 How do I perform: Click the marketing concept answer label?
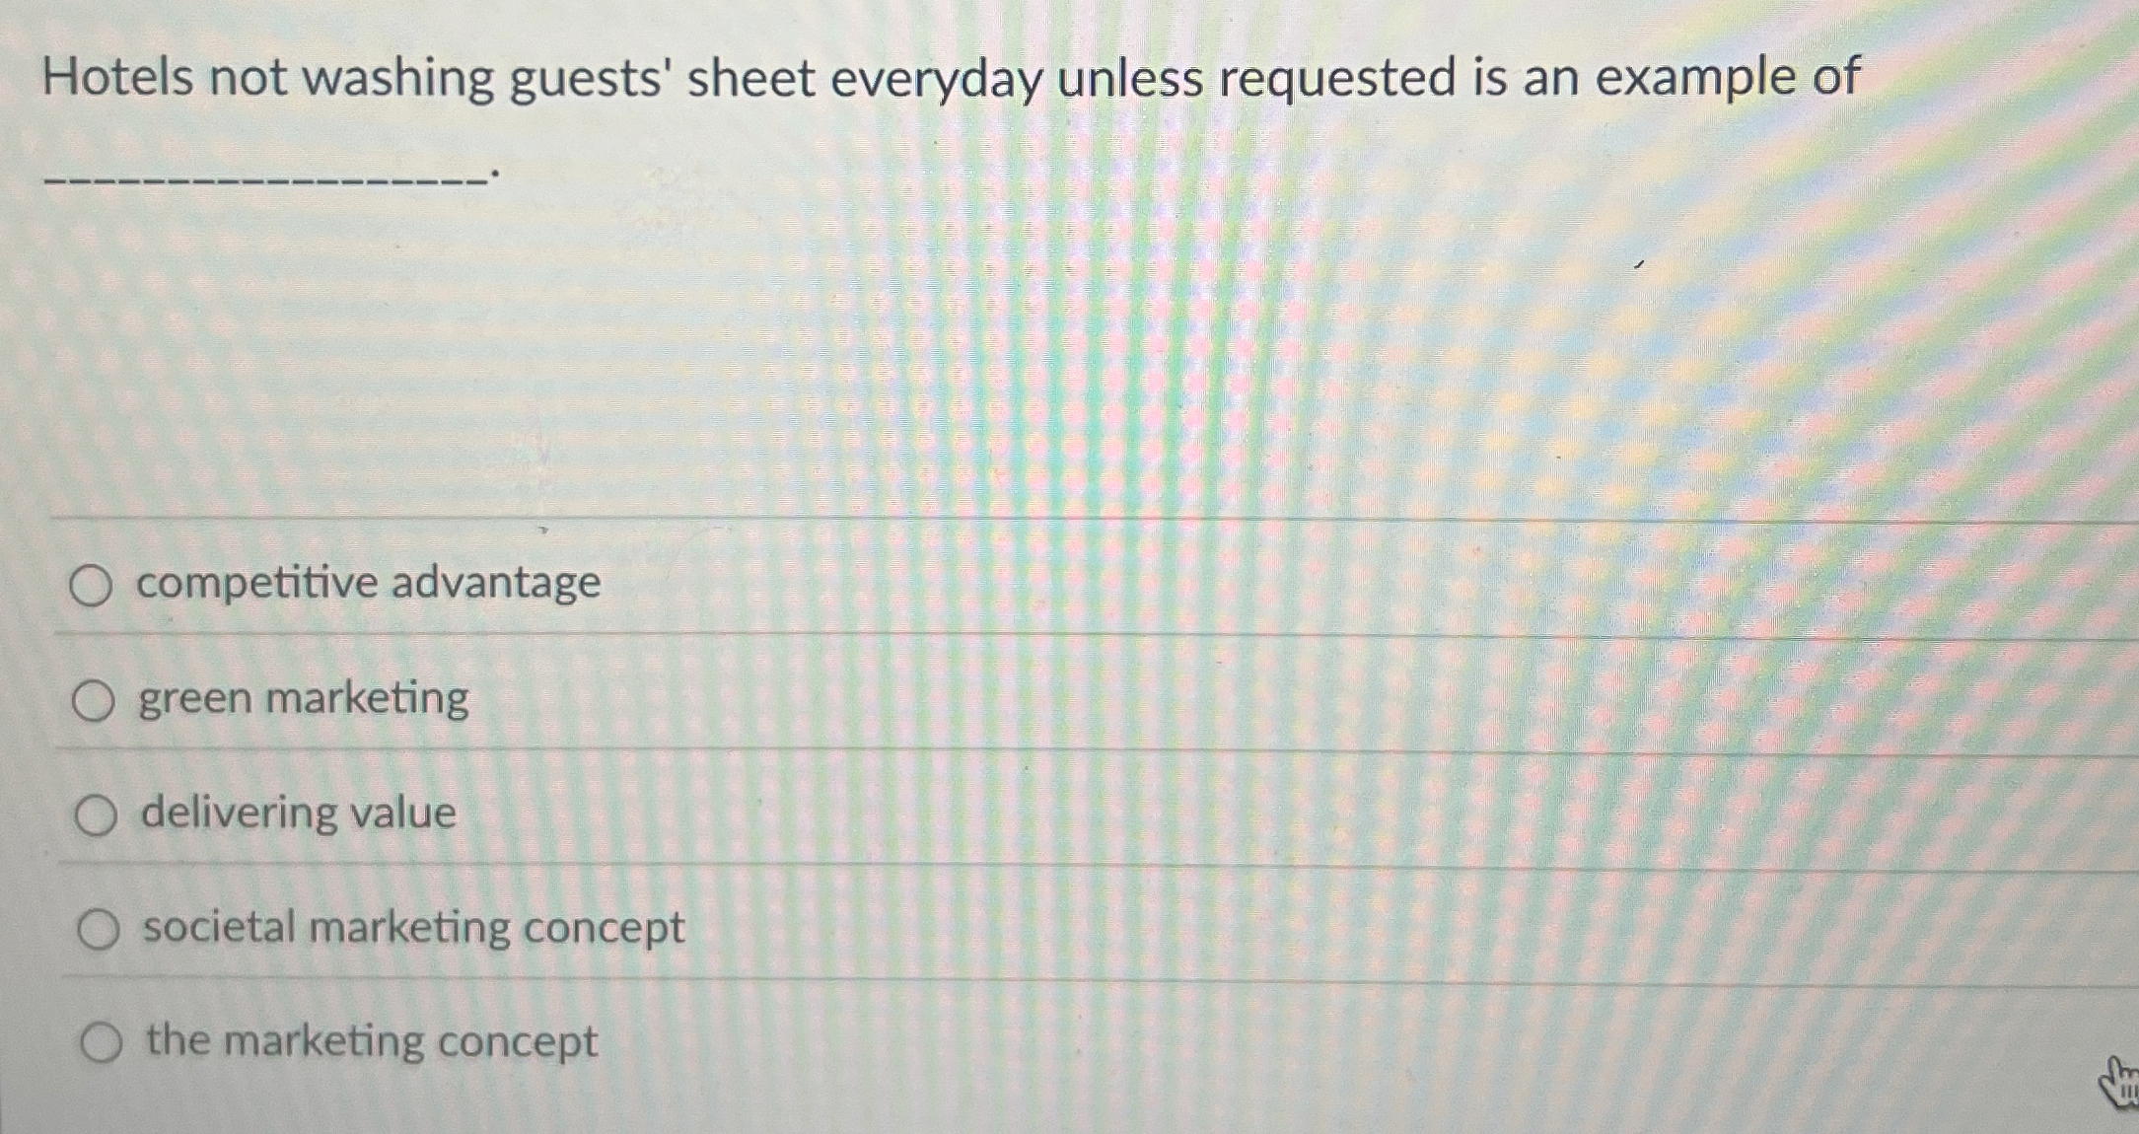(369, 1040)
